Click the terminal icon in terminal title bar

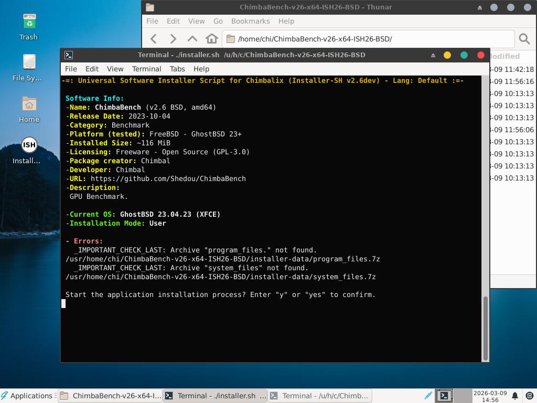pyautogui.click(x=69, y=55)
